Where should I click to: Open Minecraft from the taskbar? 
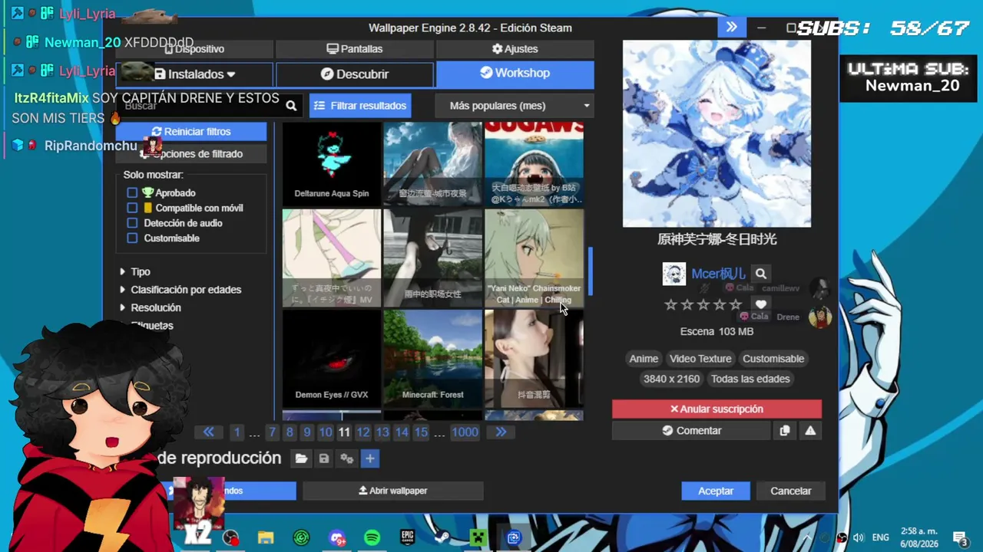coord(478,538)
